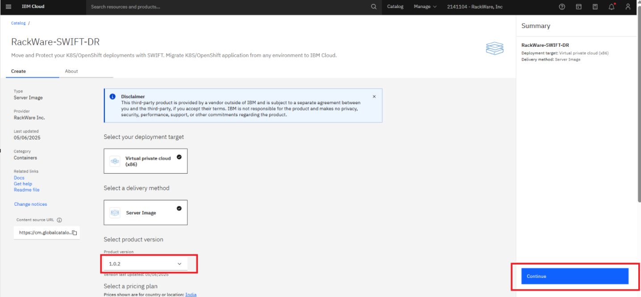This screenshot has width=641, height=297.
Task: Click 'Deployment target: Virtual private cloud (x86)' in the Summary
Action: click(565, 53)
